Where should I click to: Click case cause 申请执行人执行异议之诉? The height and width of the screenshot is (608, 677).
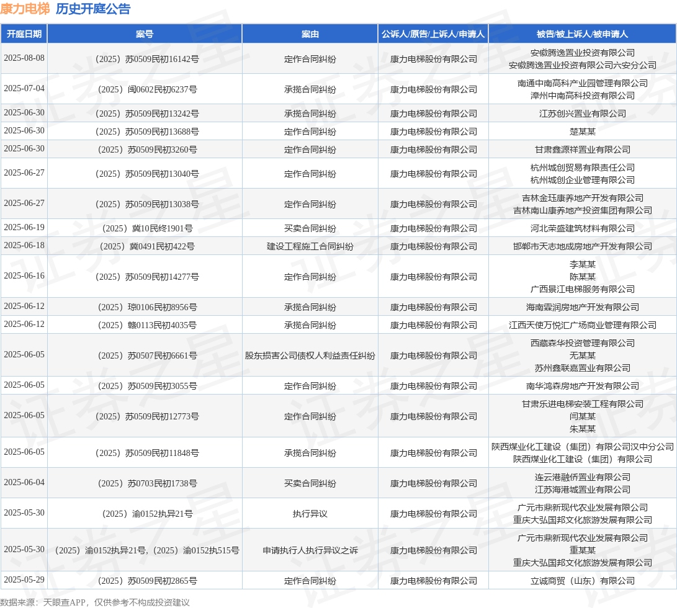tap(310, 550)
